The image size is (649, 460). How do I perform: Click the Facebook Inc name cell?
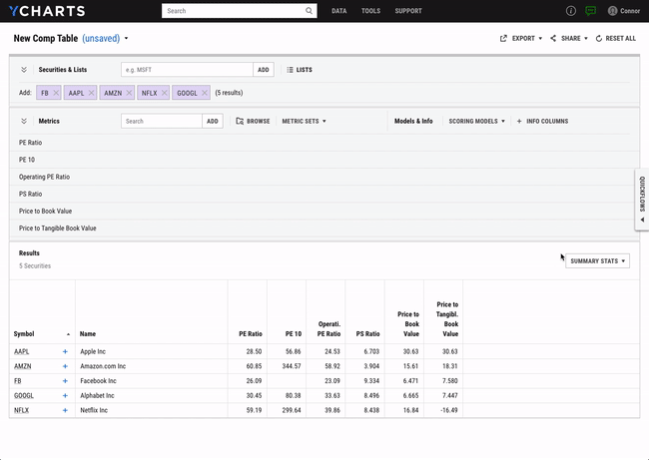(x=99, y=381)
